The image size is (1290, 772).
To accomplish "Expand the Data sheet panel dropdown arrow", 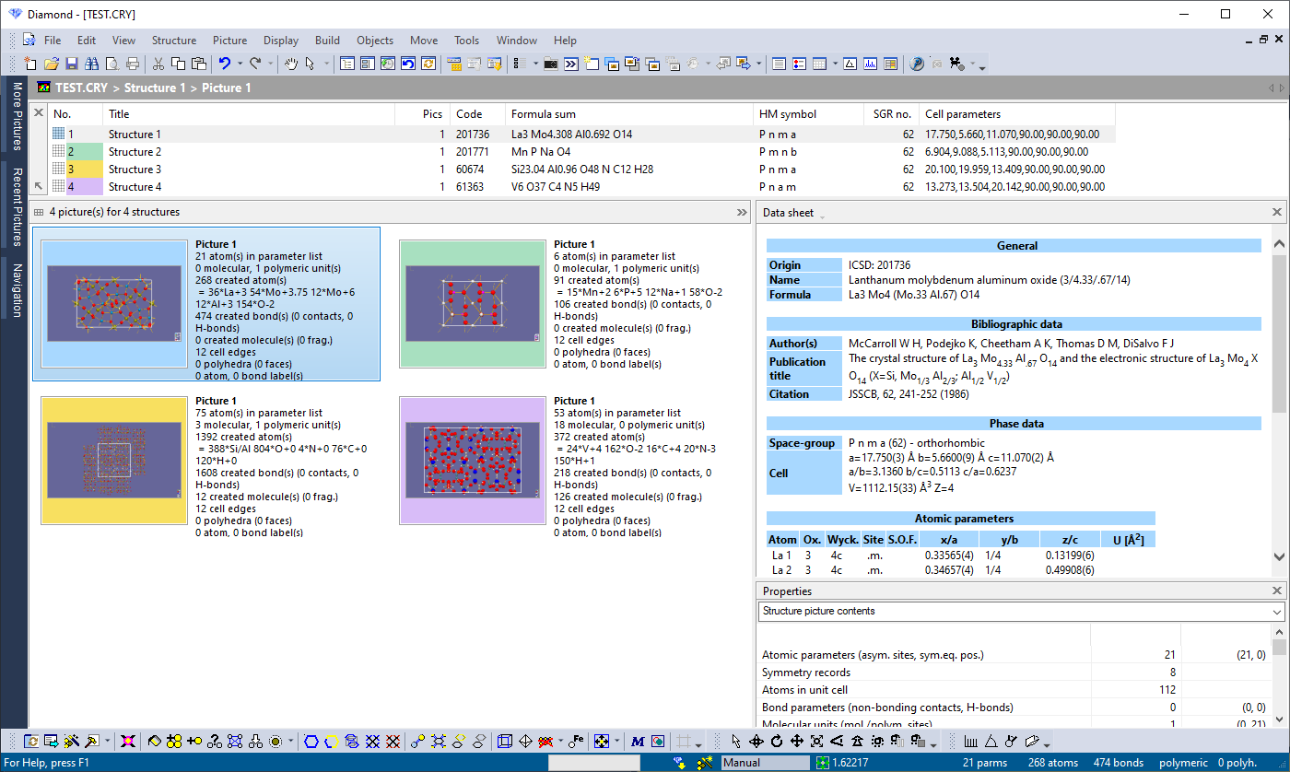I will (x=822, y=215).
